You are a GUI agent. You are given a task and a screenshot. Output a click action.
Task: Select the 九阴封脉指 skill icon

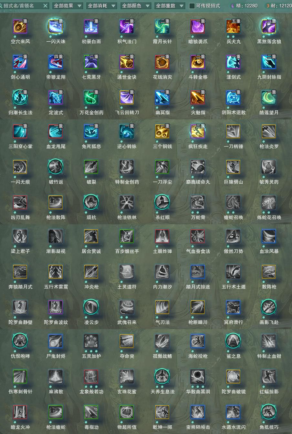269,62
